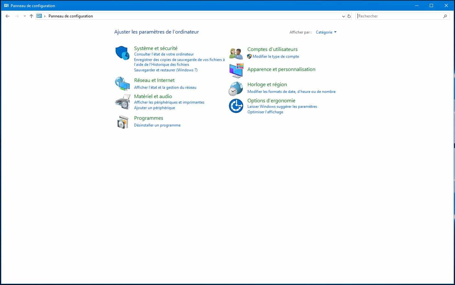This screenshot has height=285, width=455.
Task: Click Désinstaller un programme link
Action: click(x=157, y=125)
